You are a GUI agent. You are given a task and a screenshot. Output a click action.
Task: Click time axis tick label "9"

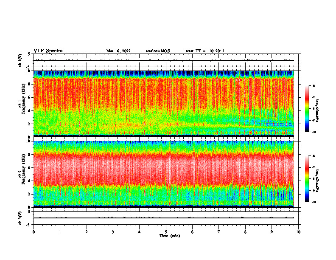pyautogui.click(x=272, y=232)
